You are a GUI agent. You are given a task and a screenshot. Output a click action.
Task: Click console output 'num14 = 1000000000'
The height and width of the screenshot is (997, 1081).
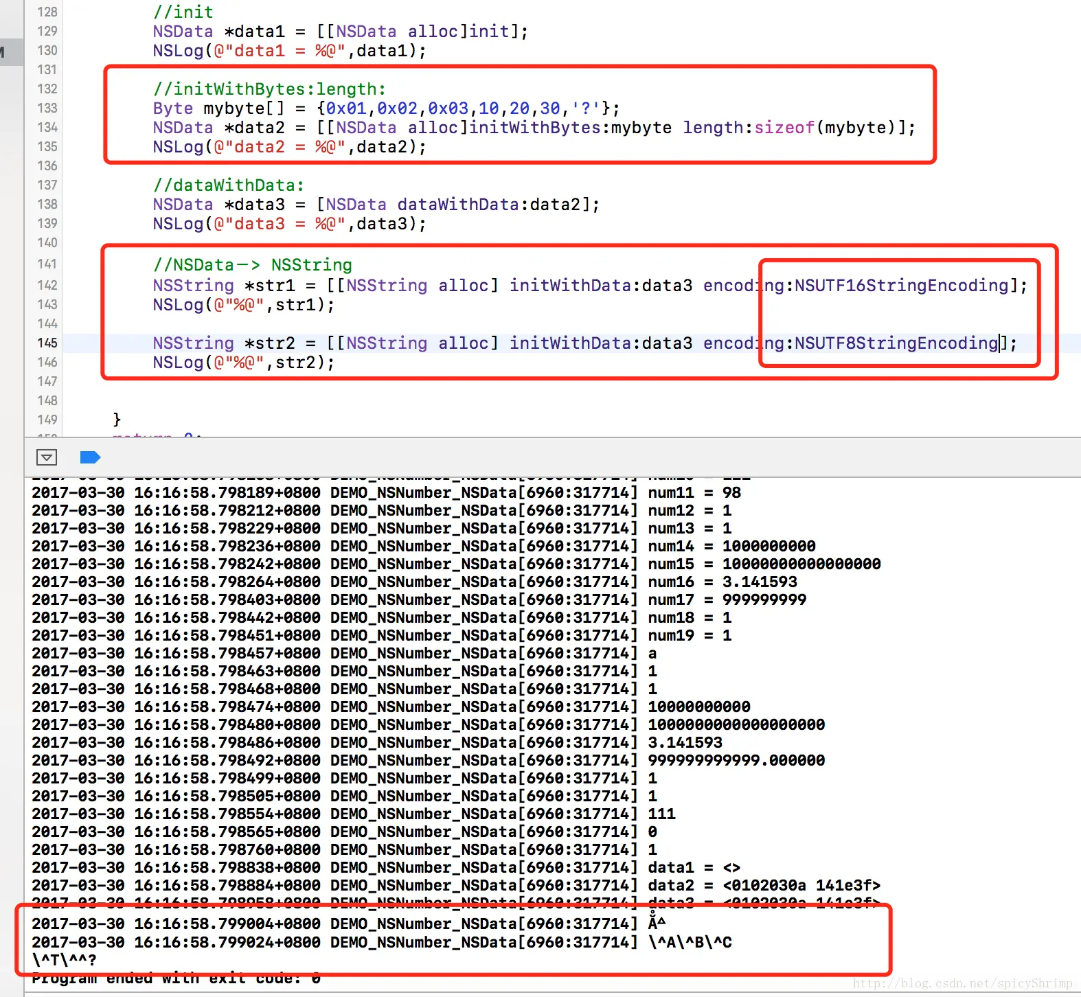tap(731, 546)
